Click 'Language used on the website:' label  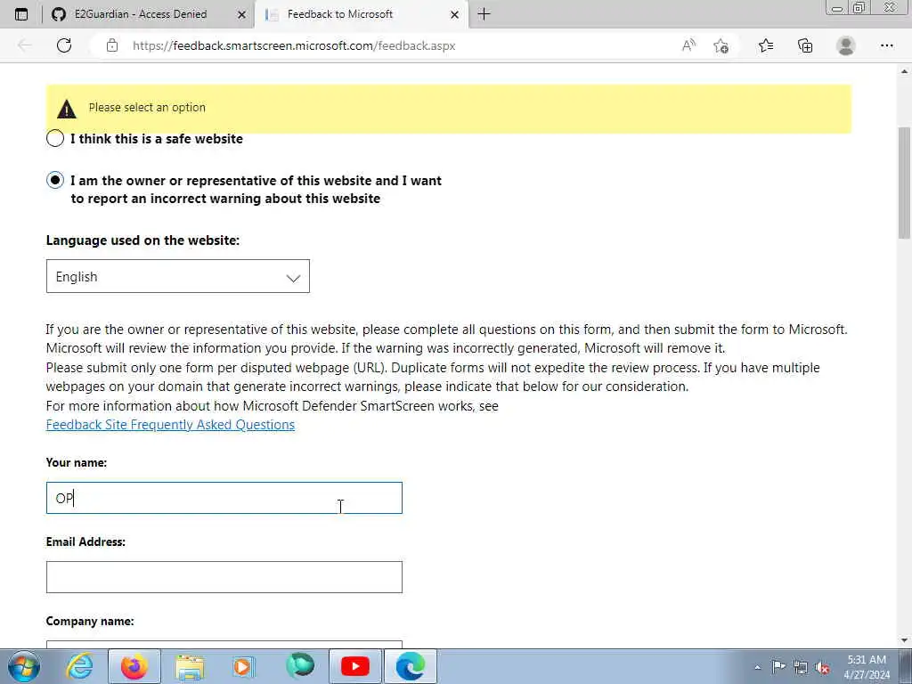pyautogui.click(x=142, y=240)
